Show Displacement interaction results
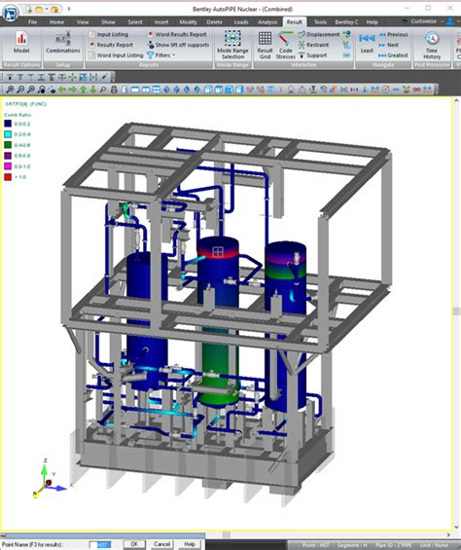The height and width of the screenshot is (550, 461). click(x=319, y=34)
